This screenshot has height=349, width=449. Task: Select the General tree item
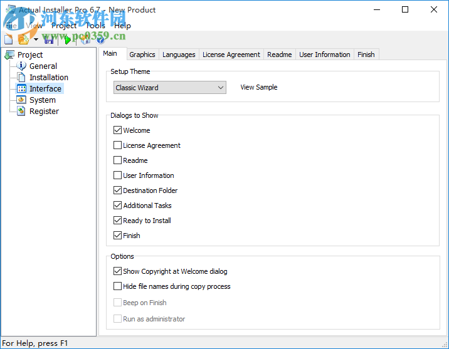43,66
